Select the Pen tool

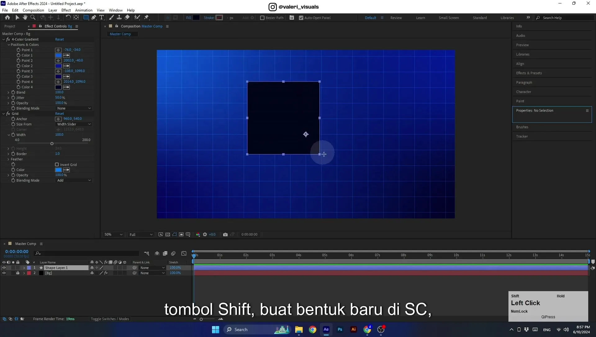(x=94, y=18)
